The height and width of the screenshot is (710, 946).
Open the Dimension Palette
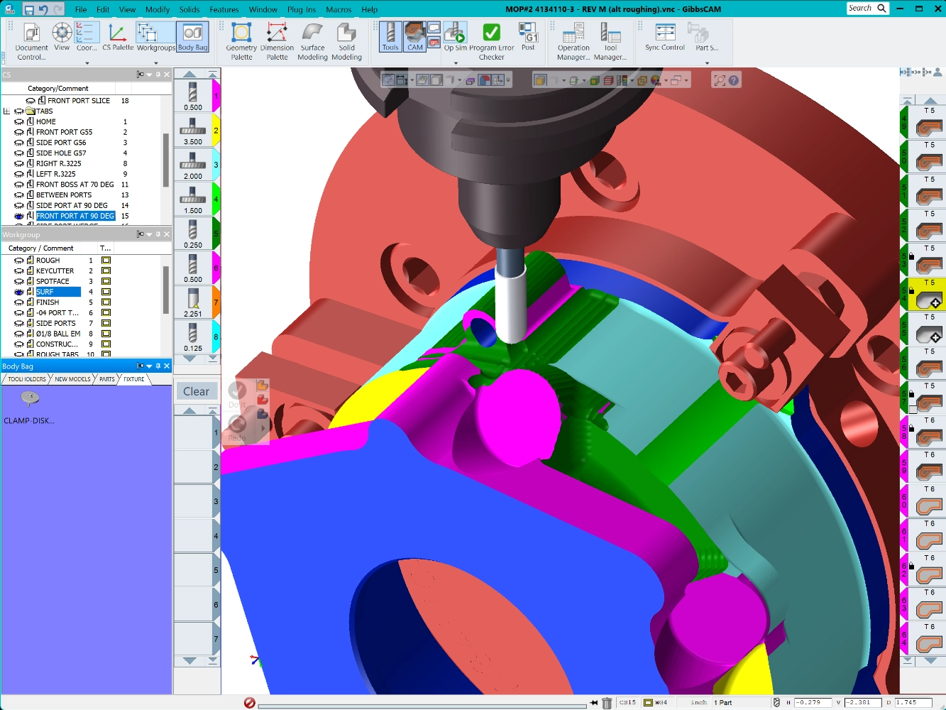pyautogui.click(x=277, y=40)
